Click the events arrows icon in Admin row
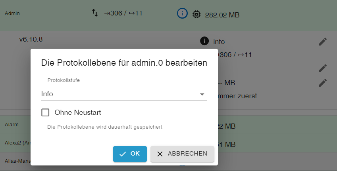Screen dimensions: 337x171 coord(95,13)
